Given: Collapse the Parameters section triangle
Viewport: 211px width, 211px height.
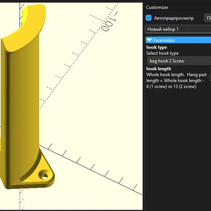Looking at the screenshot, I should click(x=149, y=40).
